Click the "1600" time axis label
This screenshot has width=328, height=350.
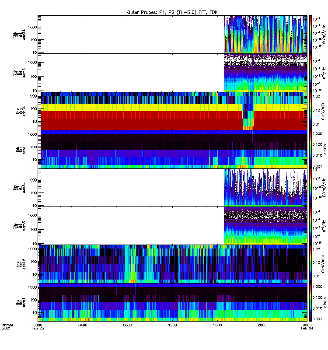pyautogui.click(x=217, y=325)
